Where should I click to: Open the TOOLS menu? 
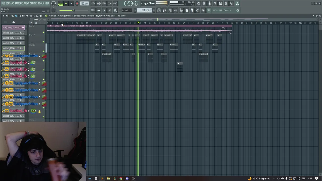(x=41, y=3)
